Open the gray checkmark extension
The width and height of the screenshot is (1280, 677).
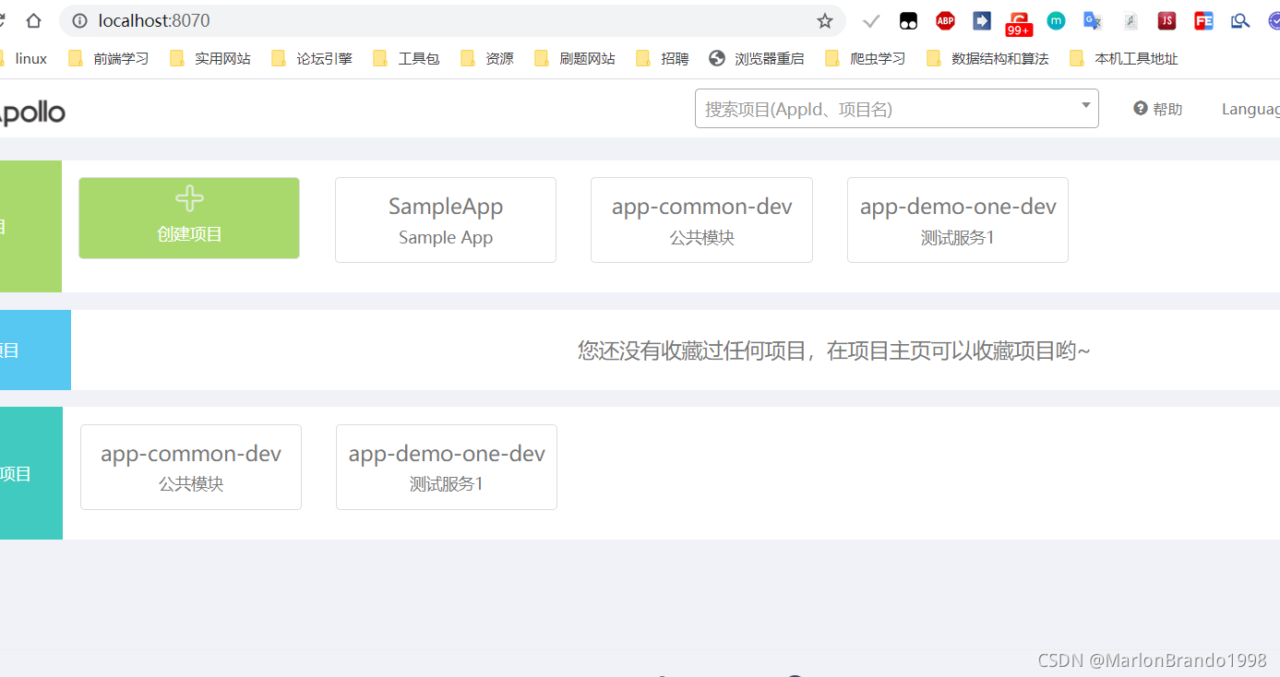tap(871, 20)
